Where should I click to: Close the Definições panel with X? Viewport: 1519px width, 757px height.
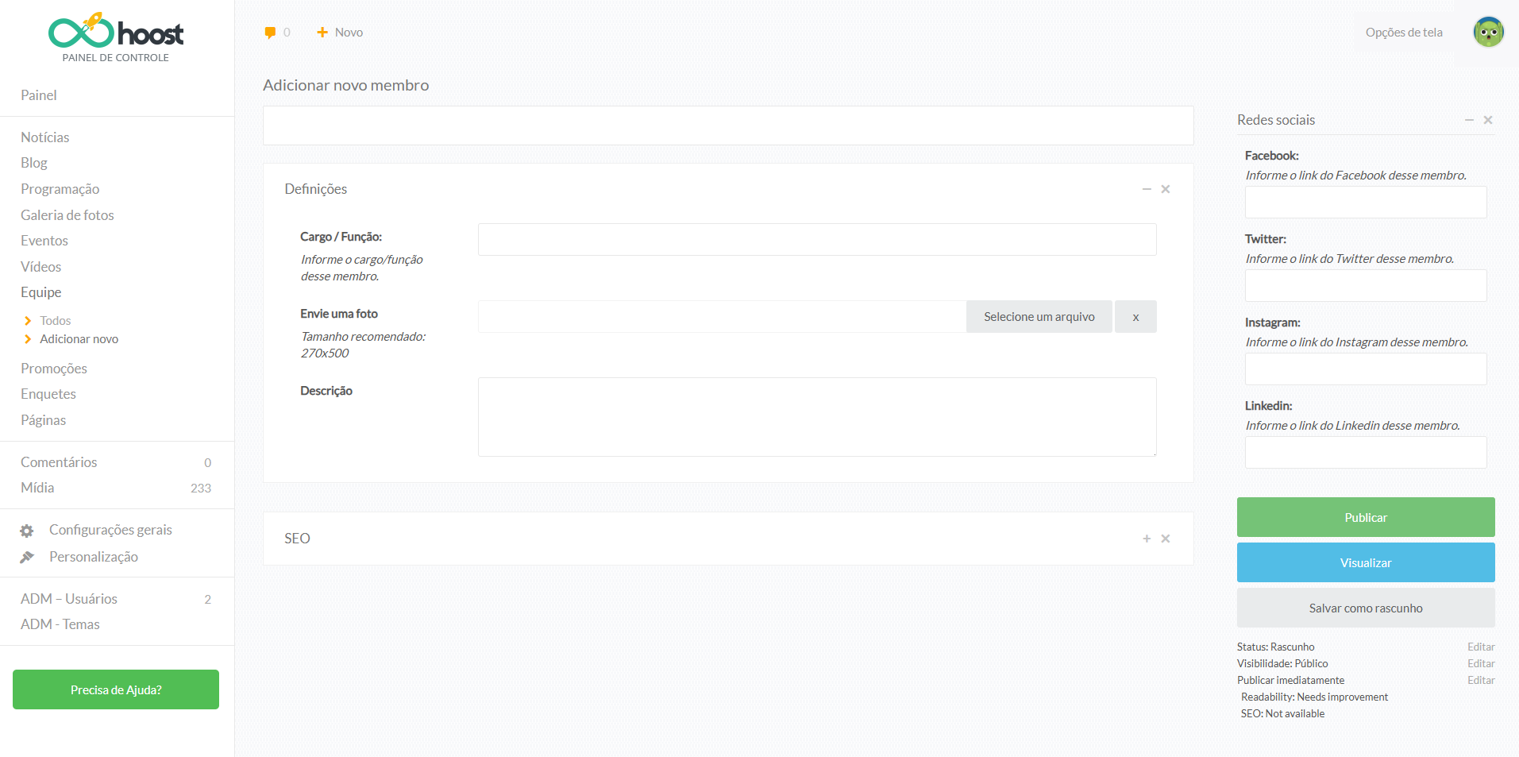click(x=1166, y=189)
